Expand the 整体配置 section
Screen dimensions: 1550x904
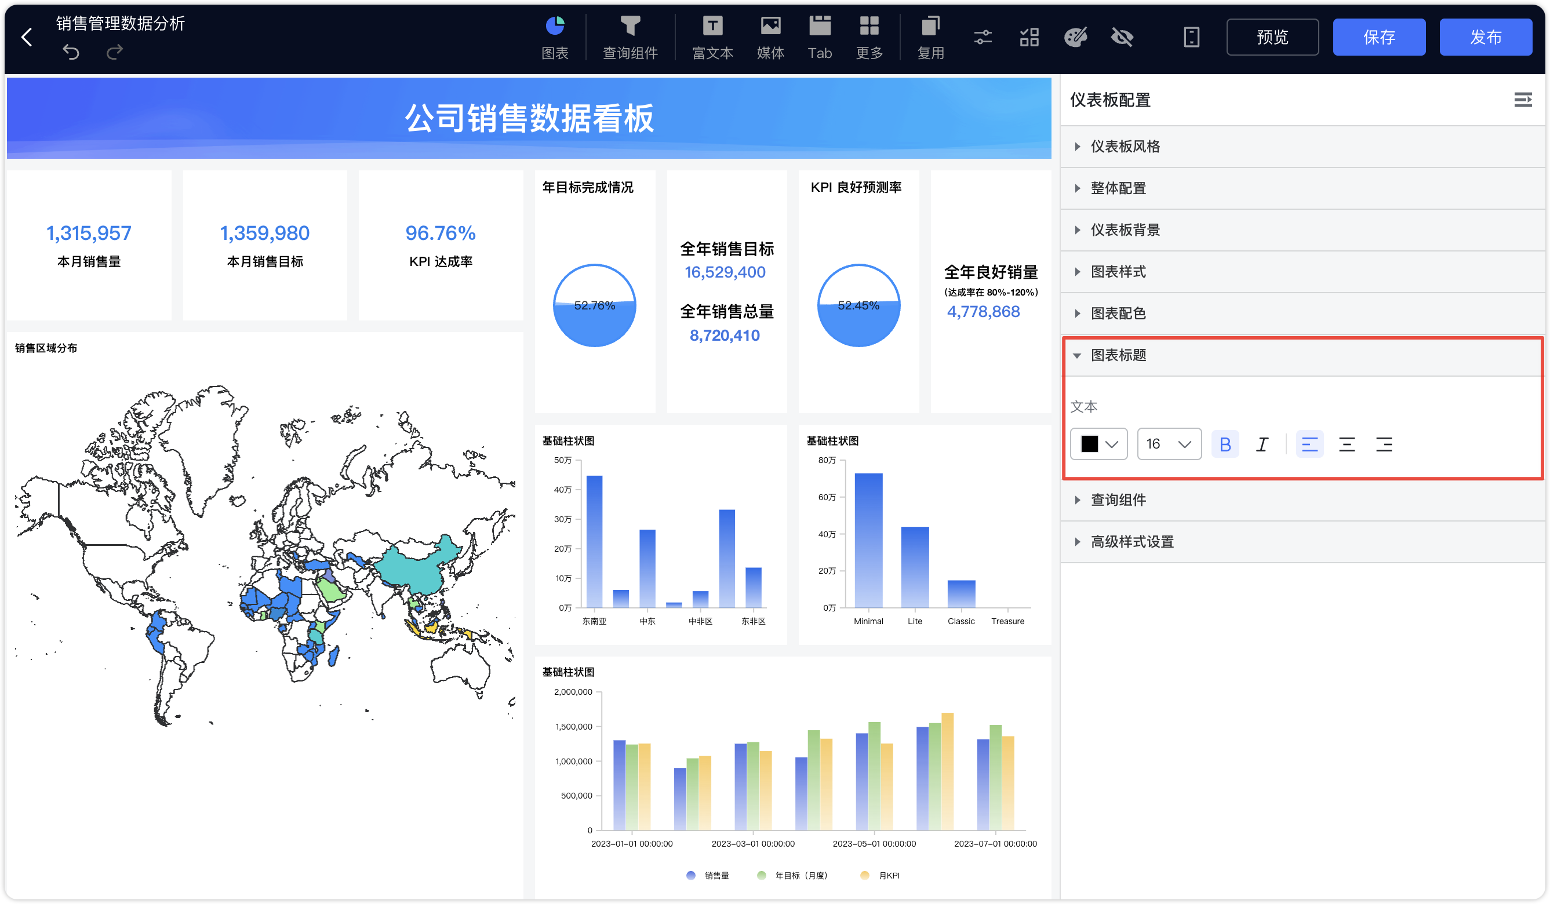tap(1302, 188)
